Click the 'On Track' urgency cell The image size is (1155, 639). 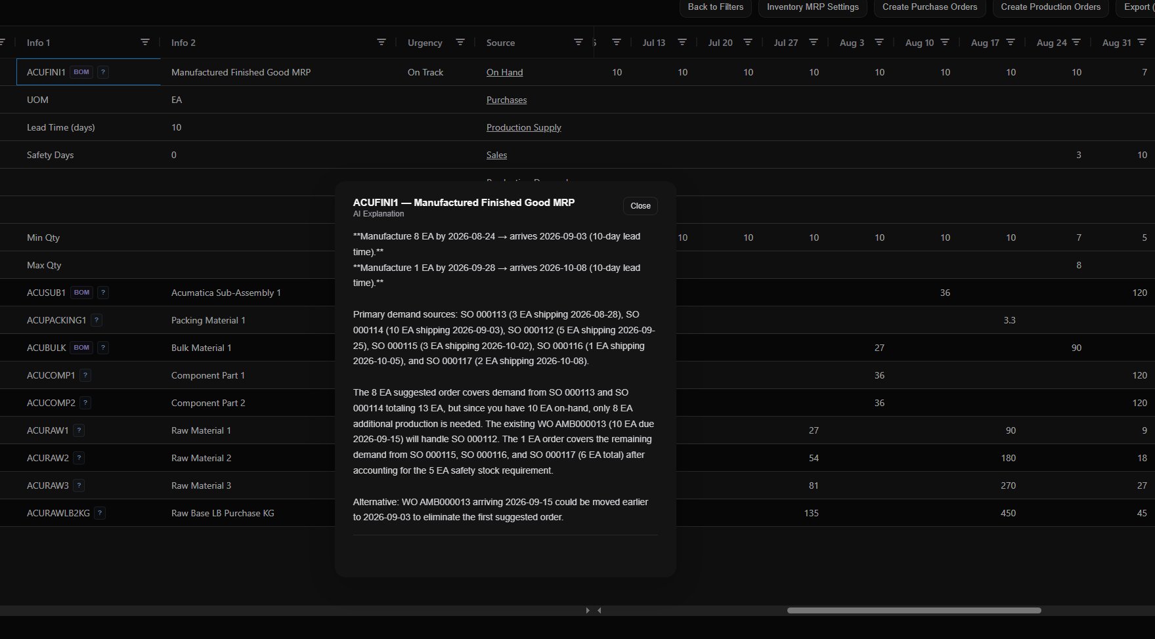click(425, 72)
